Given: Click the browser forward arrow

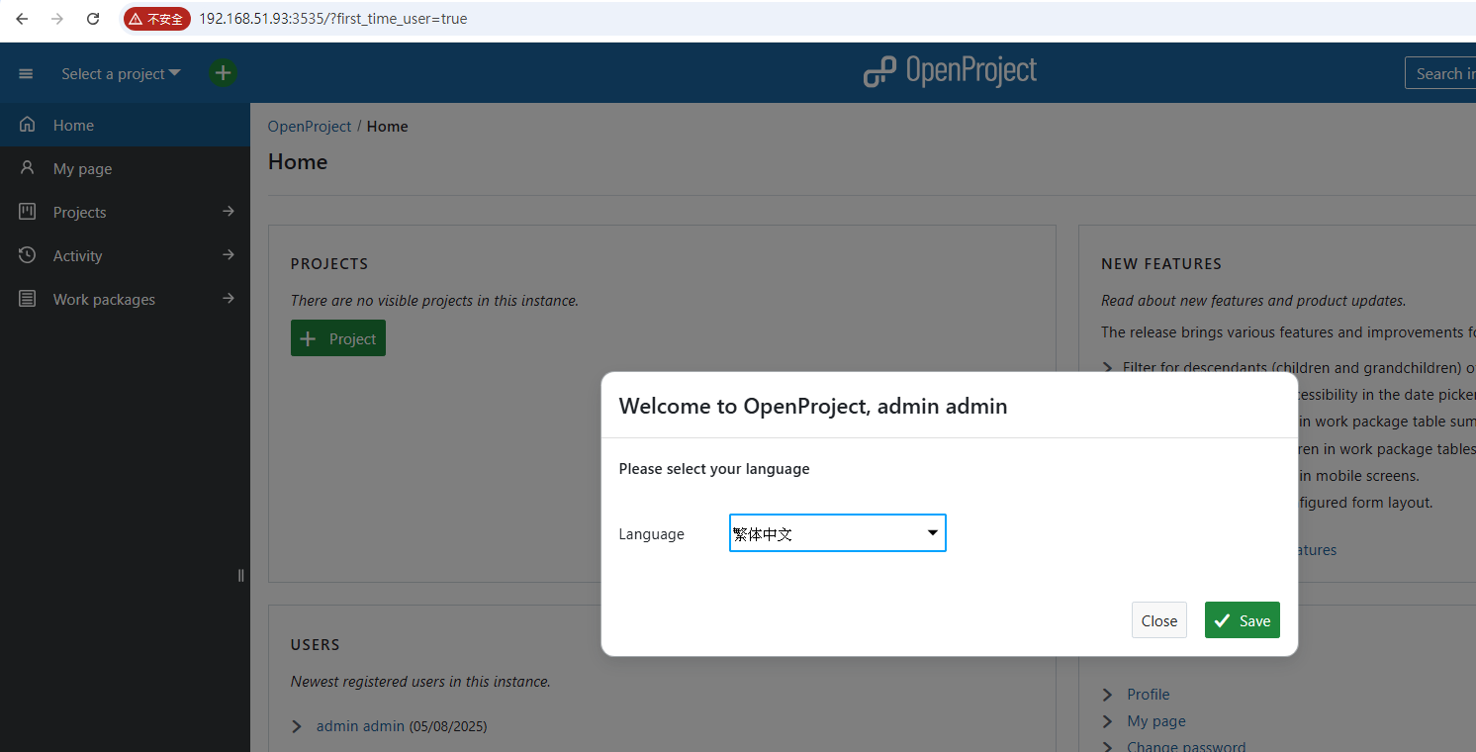Looking at the screenshot, I should point(57,19).
